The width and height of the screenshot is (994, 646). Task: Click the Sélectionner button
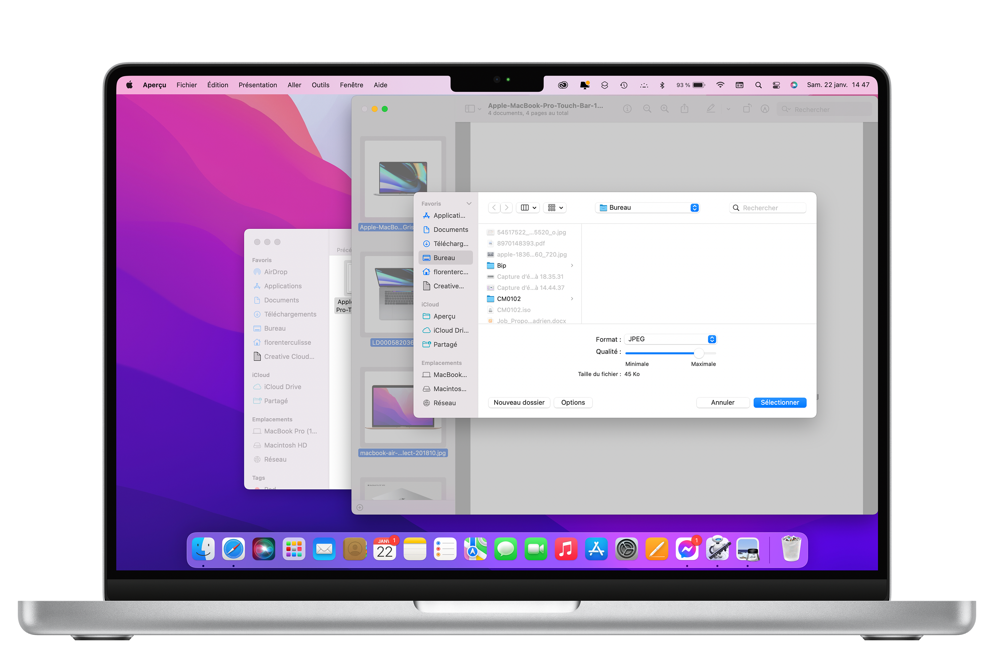point(780,403)
